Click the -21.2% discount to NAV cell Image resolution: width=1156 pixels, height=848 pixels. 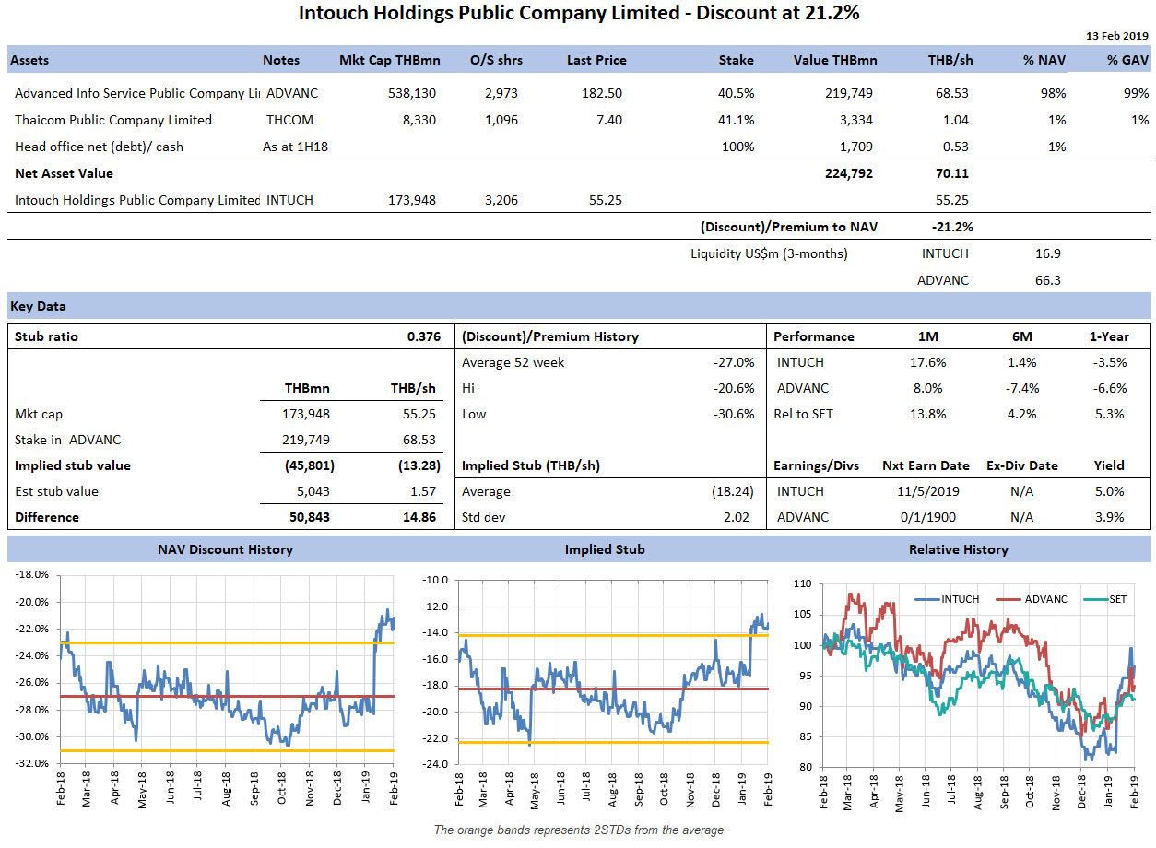953,227
